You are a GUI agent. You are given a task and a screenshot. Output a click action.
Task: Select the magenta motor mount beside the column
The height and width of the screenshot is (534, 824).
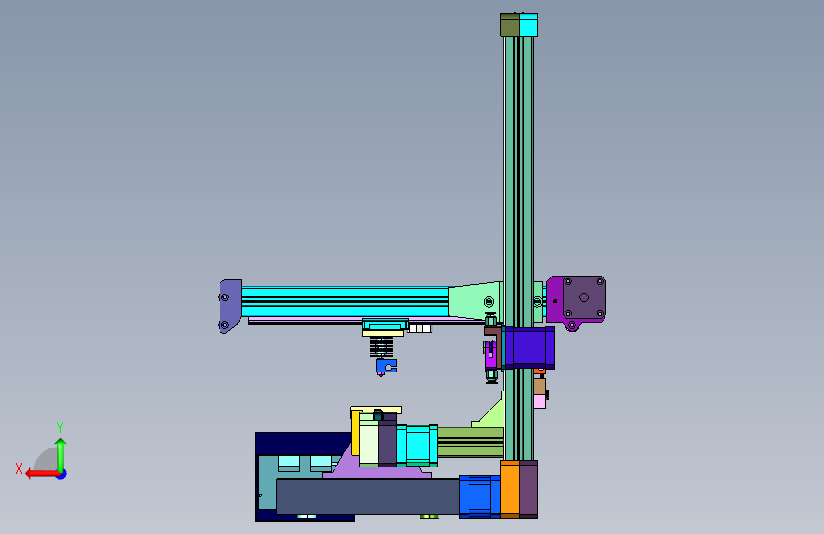(554, 299)
